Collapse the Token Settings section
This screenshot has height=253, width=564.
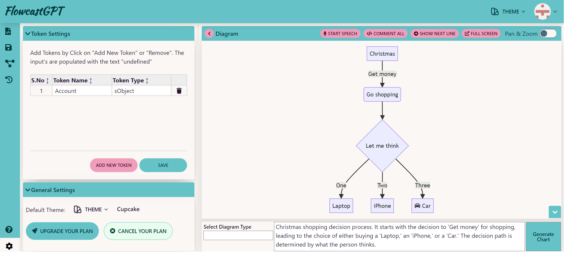tap(28, 34)
